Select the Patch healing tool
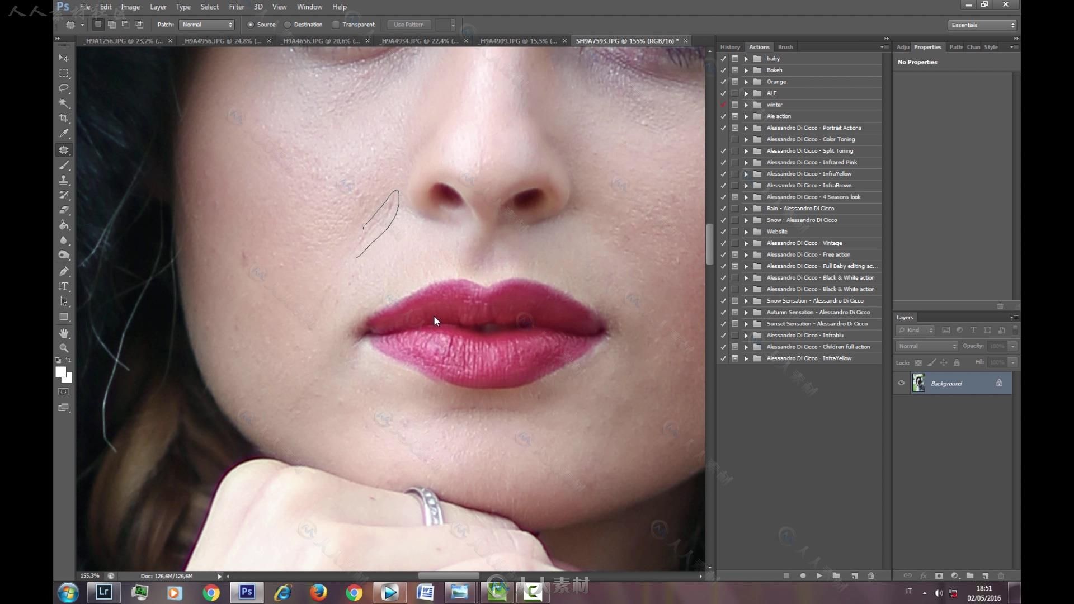This screenshot has width=1074, height=604. pos(64,150)
